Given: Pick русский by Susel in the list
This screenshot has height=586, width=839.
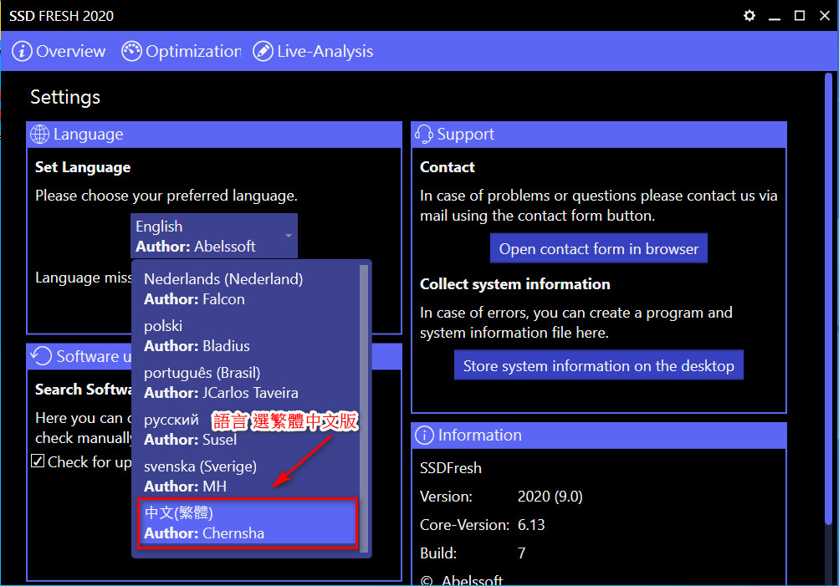Looking at the screenshot, I should [246, 430].
